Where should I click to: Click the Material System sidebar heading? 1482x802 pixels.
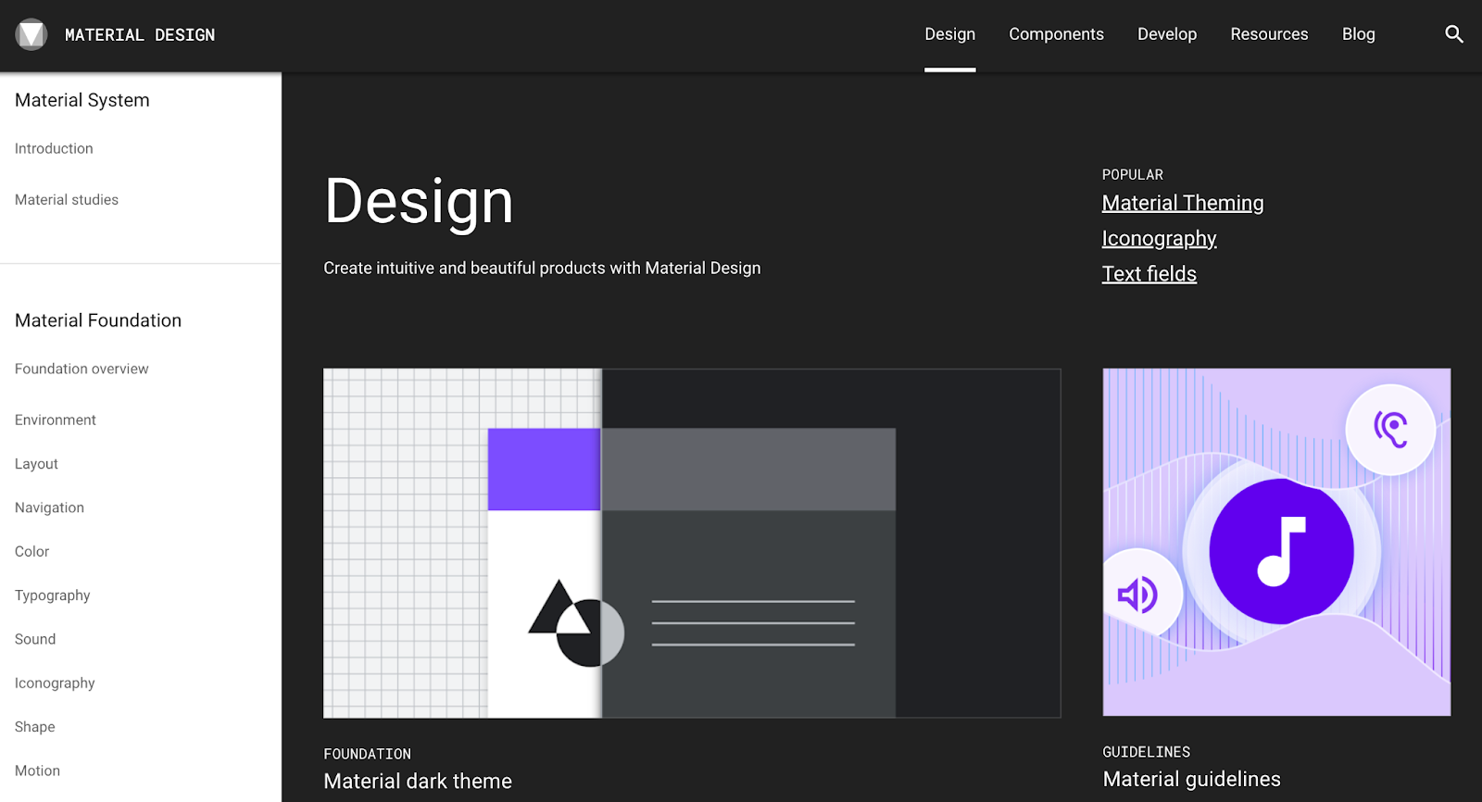[x=82, y=100]
